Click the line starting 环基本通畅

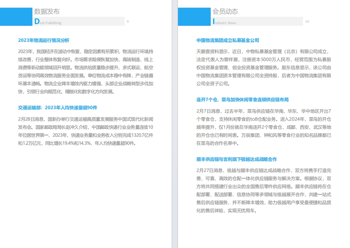pos(86,84)
